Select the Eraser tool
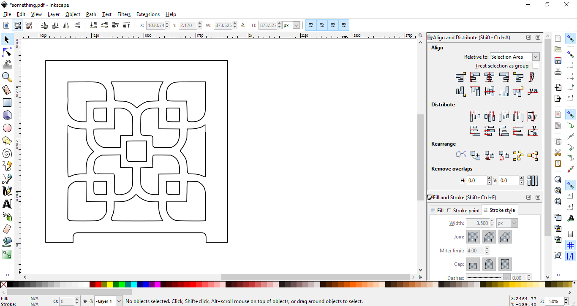 7,229
